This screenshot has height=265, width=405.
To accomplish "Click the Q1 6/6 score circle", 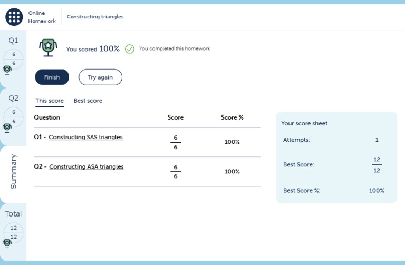I will tap(14, 58).
